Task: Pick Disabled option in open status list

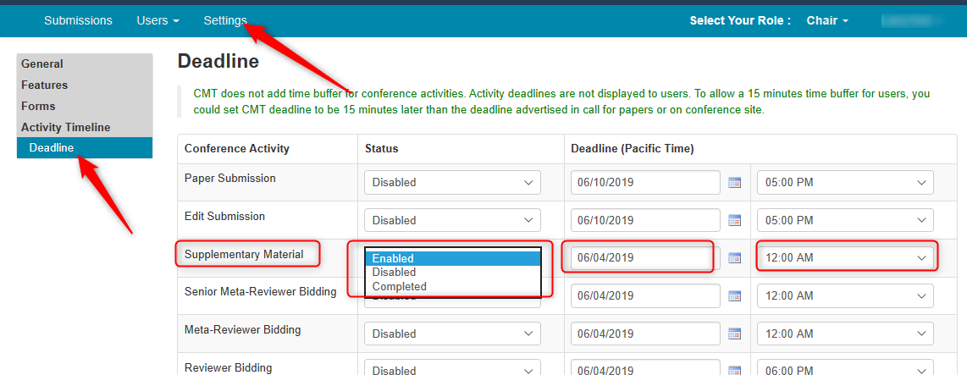Action: click(x=452, y=272)
